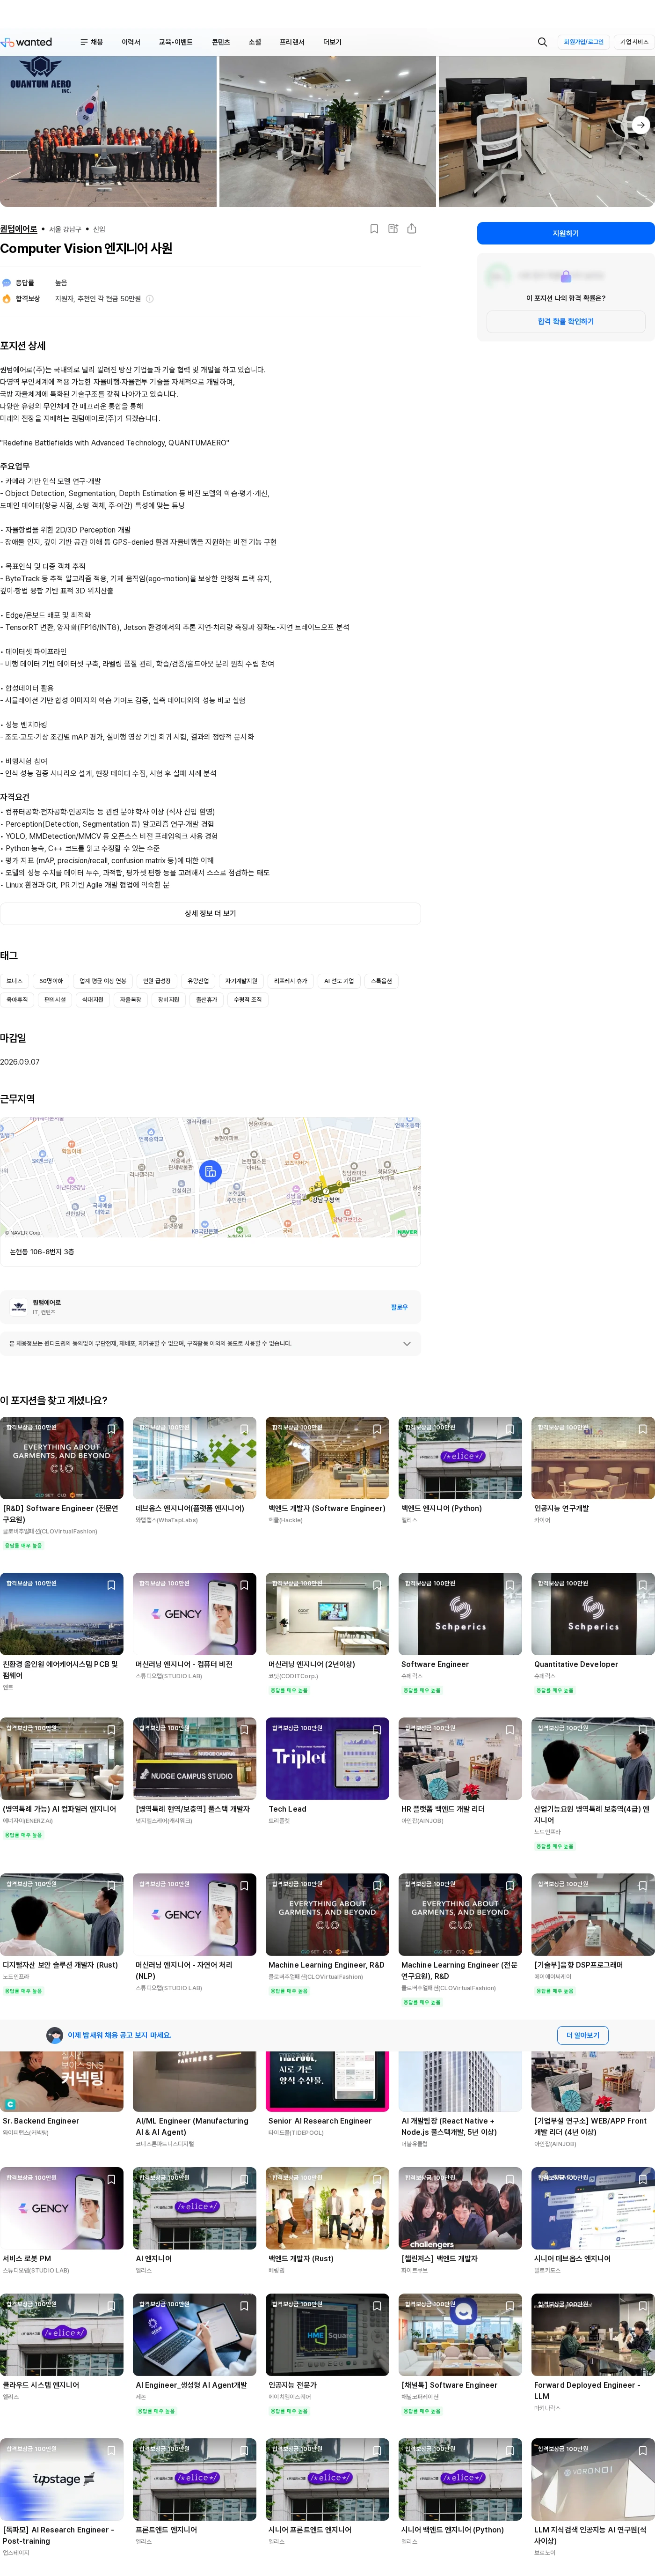Open the search magnifier icon in header
Image resolution: width=655 pixels, height=2576 pixels.
[542, 42]
